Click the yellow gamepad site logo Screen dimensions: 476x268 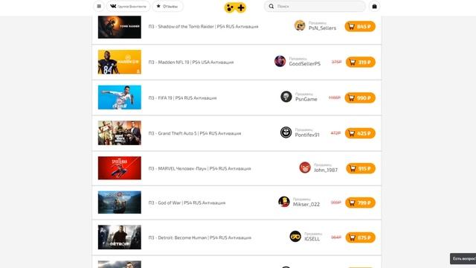click(x=235, y=7)
